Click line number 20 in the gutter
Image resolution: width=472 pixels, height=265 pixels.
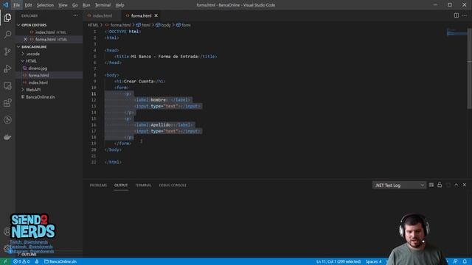(94, 149)
